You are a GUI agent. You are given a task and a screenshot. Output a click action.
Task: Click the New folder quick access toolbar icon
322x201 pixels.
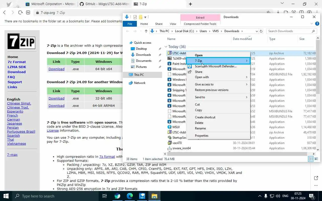coord(141,17)
